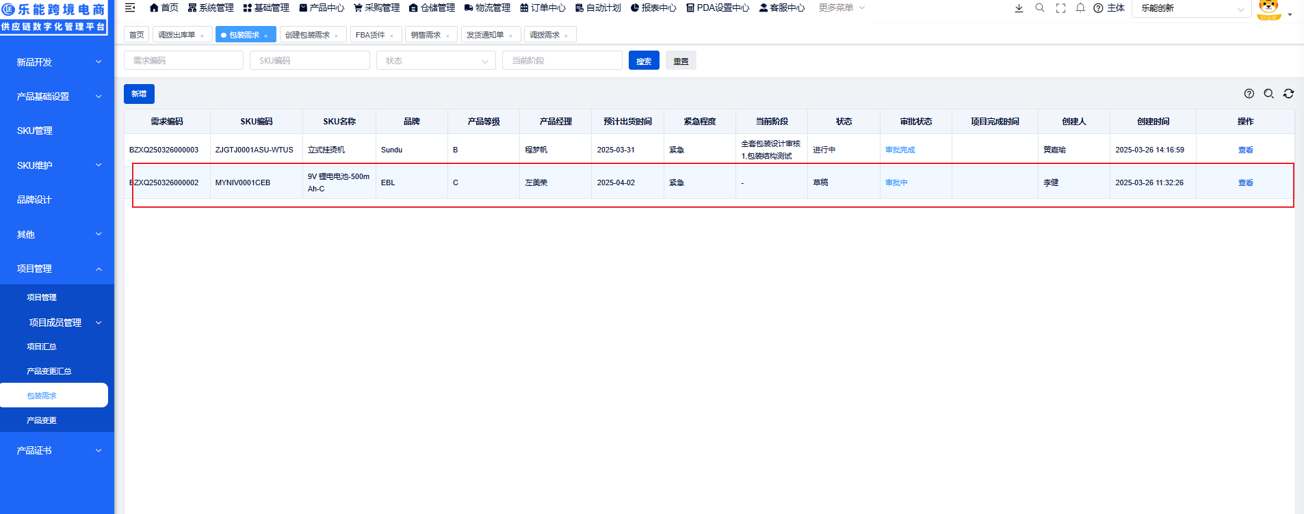Open 采购管理 in the top menu

(376, 8)
